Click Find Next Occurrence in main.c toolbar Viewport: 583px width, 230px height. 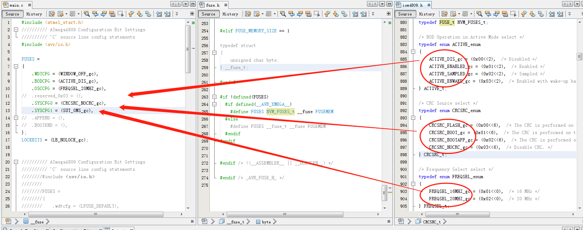coord(104,14)
